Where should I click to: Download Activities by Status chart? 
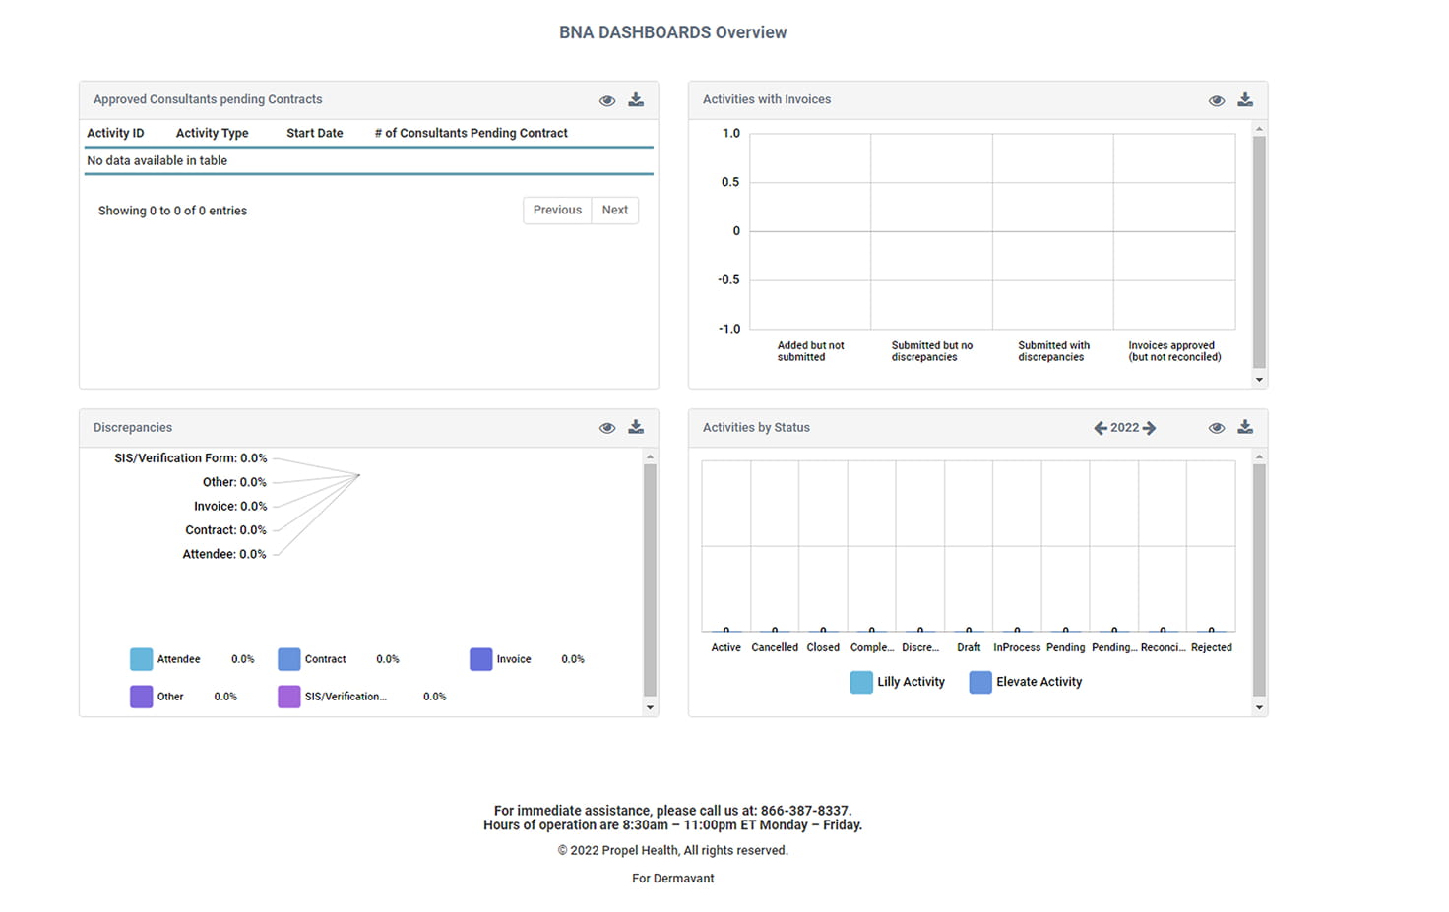pos(1245,428)
